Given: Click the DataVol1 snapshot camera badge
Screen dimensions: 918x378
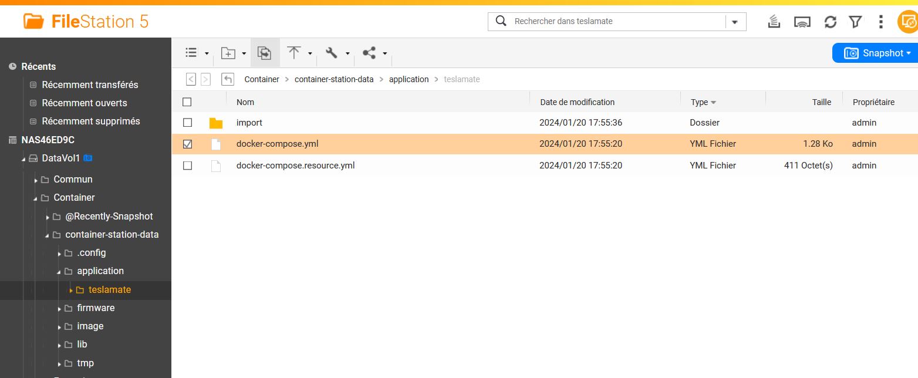Looking at the screenshot, I should pyautogui.click(x=87, y=158).
